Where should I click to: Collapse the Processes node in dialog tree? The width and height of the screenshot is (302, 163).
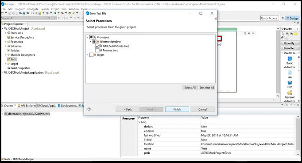click(87, 37)
